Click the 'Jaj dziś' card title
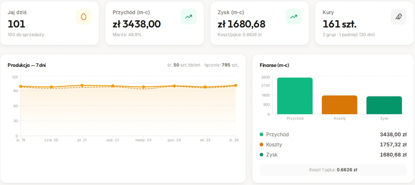415x185 pixels. click(x=17, y=13)
